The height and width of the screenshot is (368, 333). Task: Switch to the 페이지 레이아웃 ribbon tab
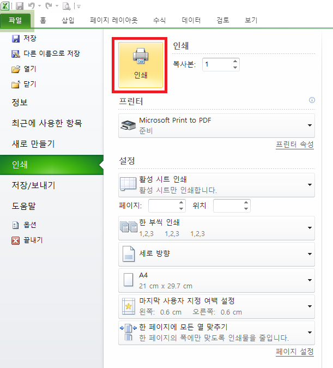[114, 20]
